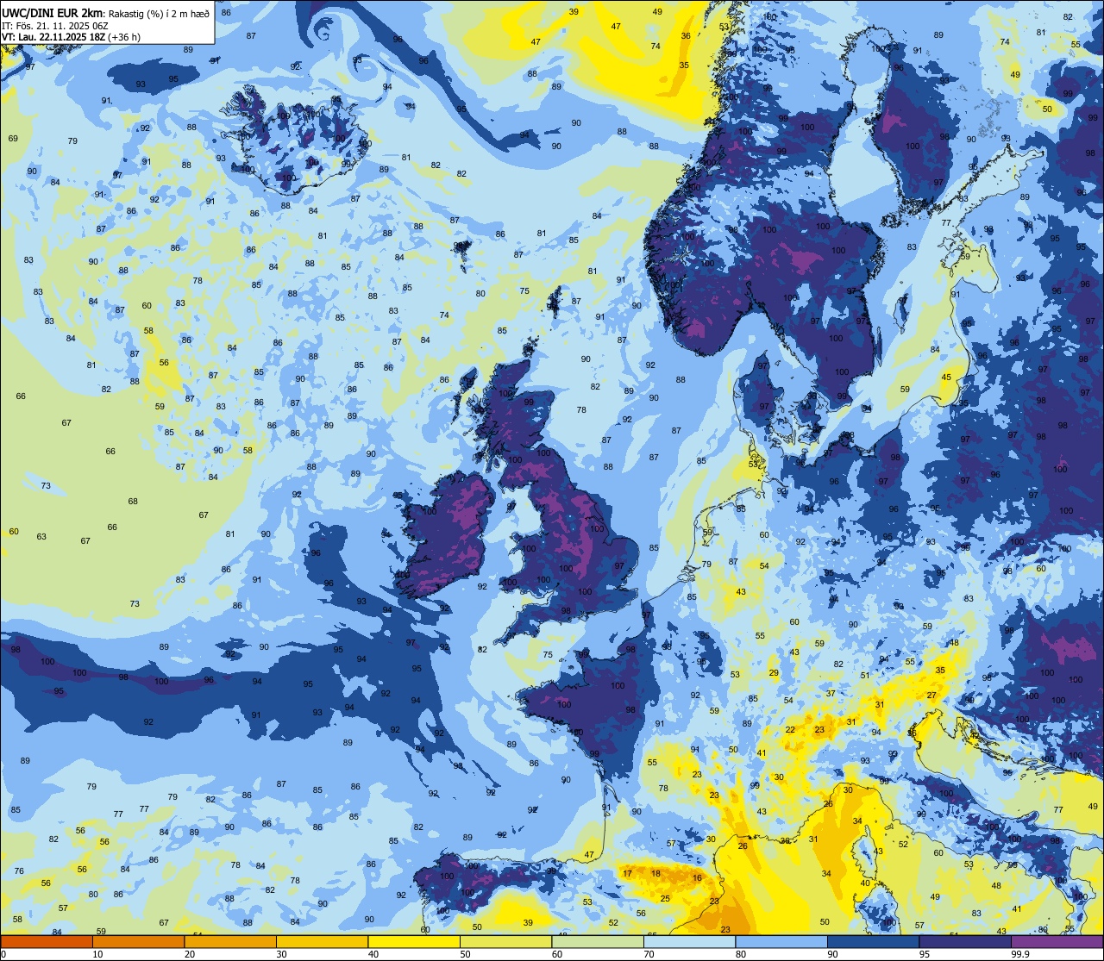This screenshot has height=961, width=1104.
Task: Click the dark orange 0–10 legend swatch
Action: pyautogui.click(x=47, y=941)
